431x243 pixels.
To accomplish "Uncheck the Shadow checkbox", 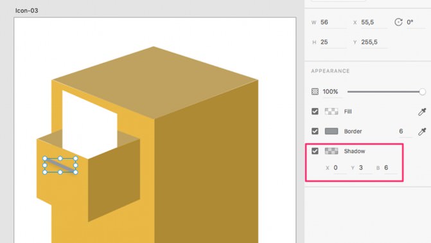I will (x=315, y=151).
